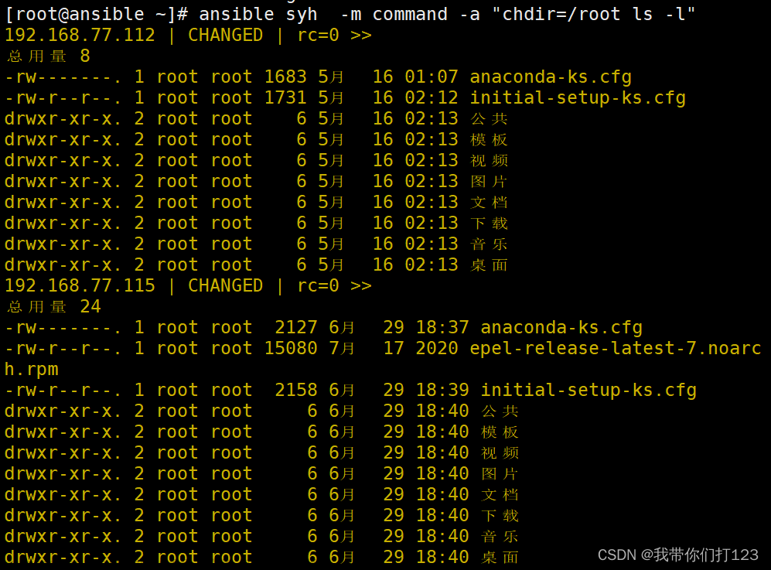The width and height of the screenshot is (771, 570).
Task: Click the anaconda-ks.cfg file sized 2127
Action: (x=561, y=328)
